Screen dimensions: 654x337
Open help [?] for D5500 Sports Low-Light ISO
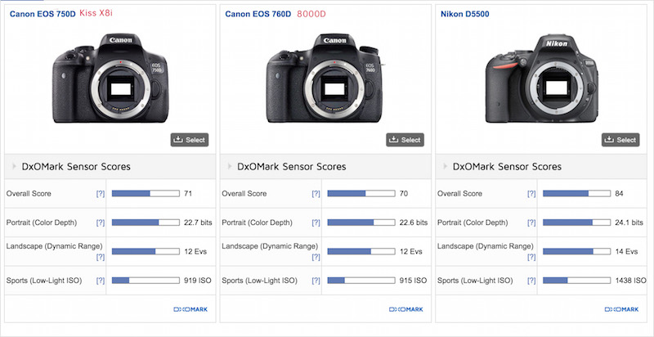pos(531,281)
